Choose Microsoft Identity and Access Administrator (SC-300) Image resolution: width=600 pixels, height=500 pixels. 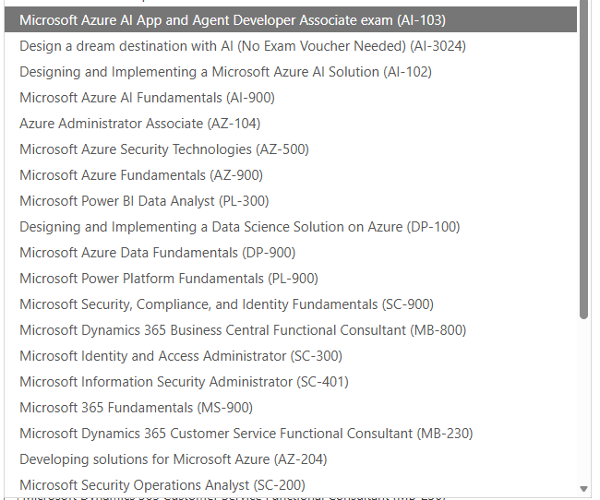click(x=291, y=356)
